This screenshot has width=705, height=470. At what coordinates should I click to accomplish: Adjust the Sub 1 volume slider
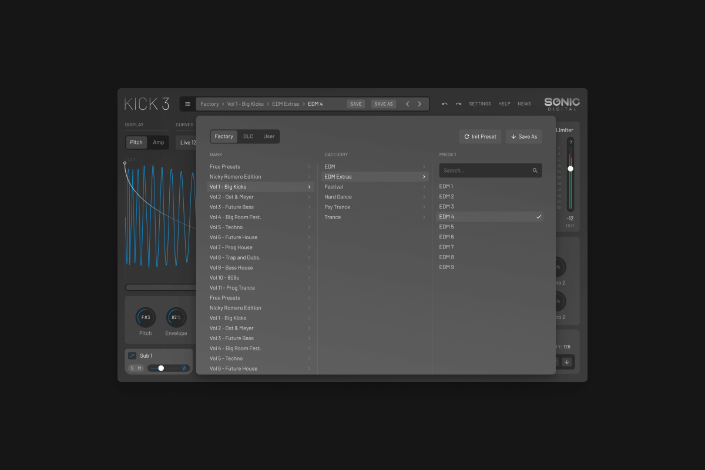pos(161,368)
